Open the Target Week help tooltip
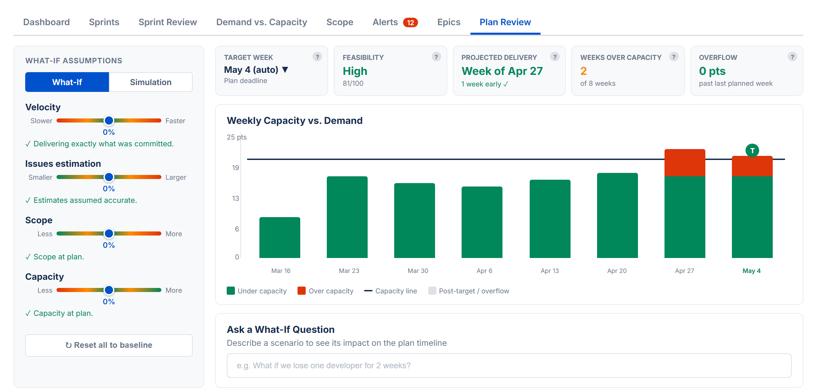This screenshot has height=388, width=817. coord(317,57)
